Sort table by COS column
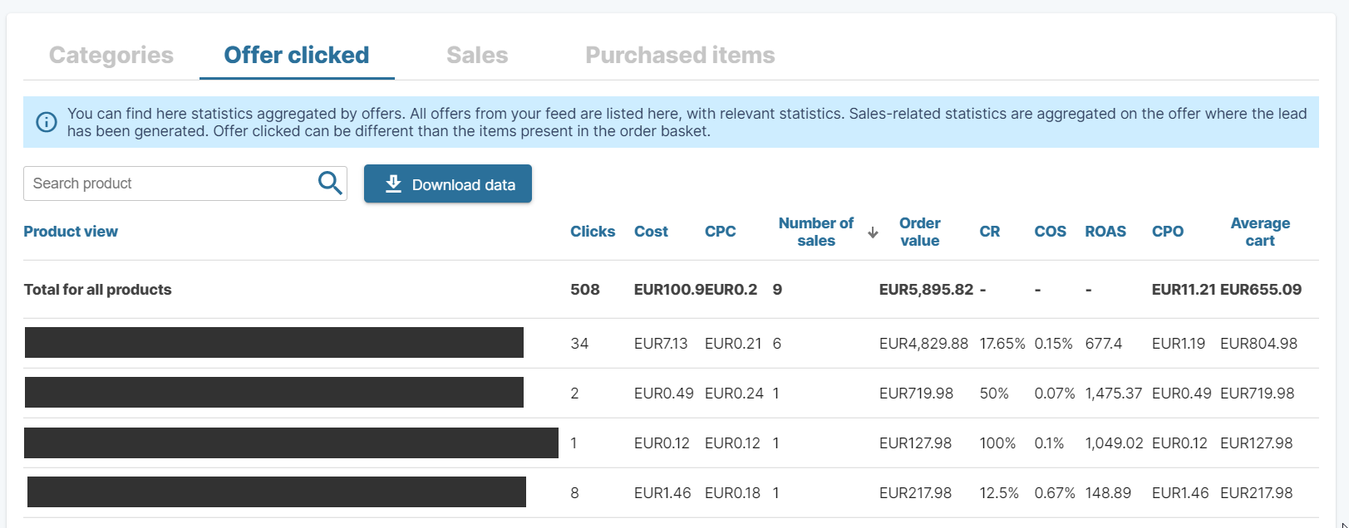 [x=1050, y=232]
